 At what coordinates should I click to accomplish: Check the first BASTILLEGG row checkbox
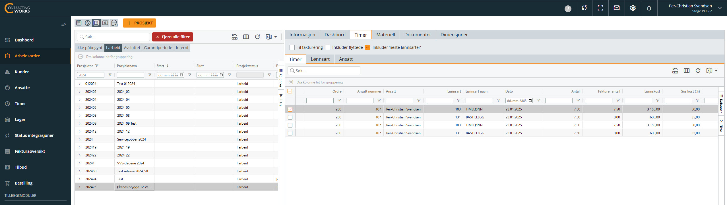(x=290, y=117)
